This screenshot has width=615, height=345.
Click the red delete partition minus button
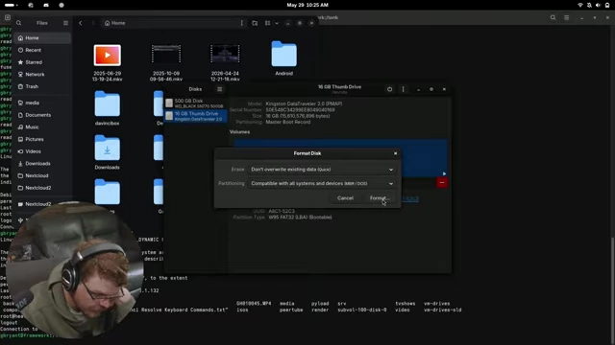tap(442, 183)
